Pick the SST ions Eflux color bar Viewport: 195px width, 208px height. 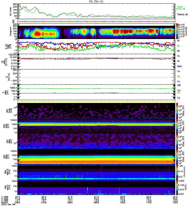[177, 111]
